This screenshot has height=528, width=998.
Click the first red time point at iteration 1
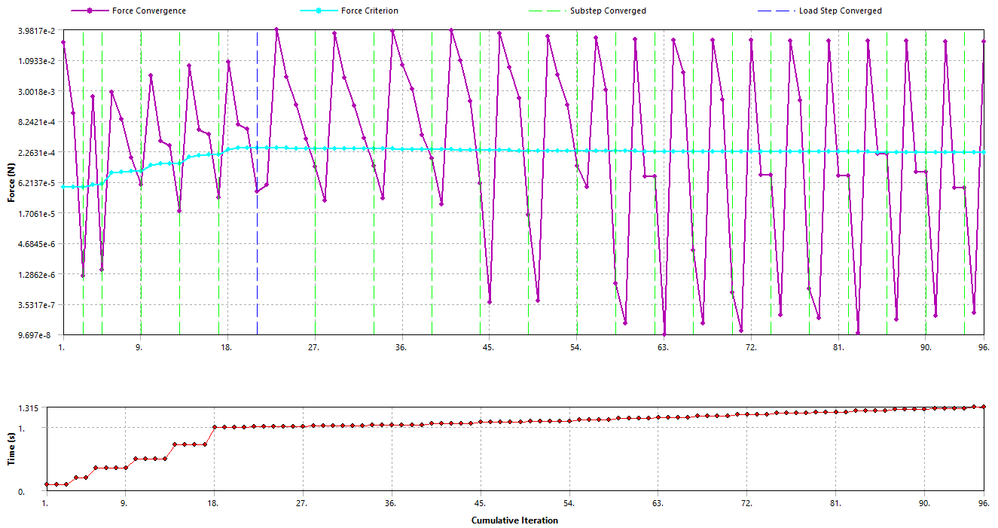(47, 484)
